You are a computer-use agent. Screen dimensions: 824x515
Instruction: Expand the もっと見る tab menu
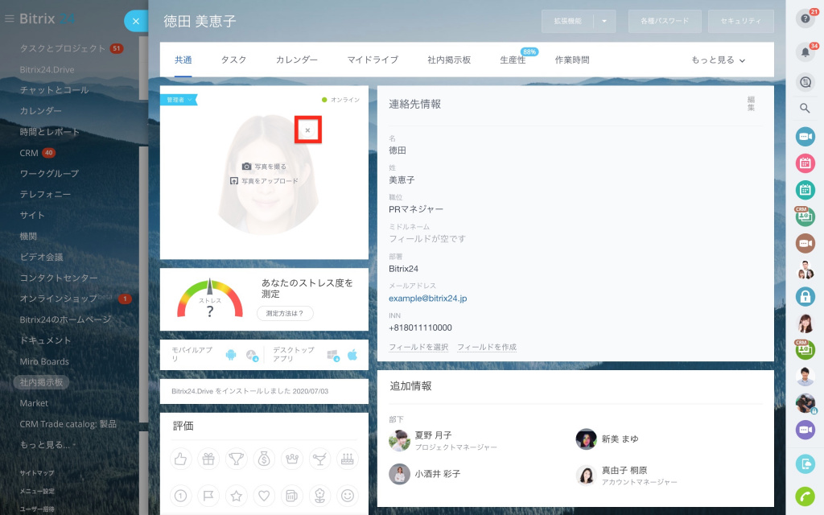click(x=719, y=60)
